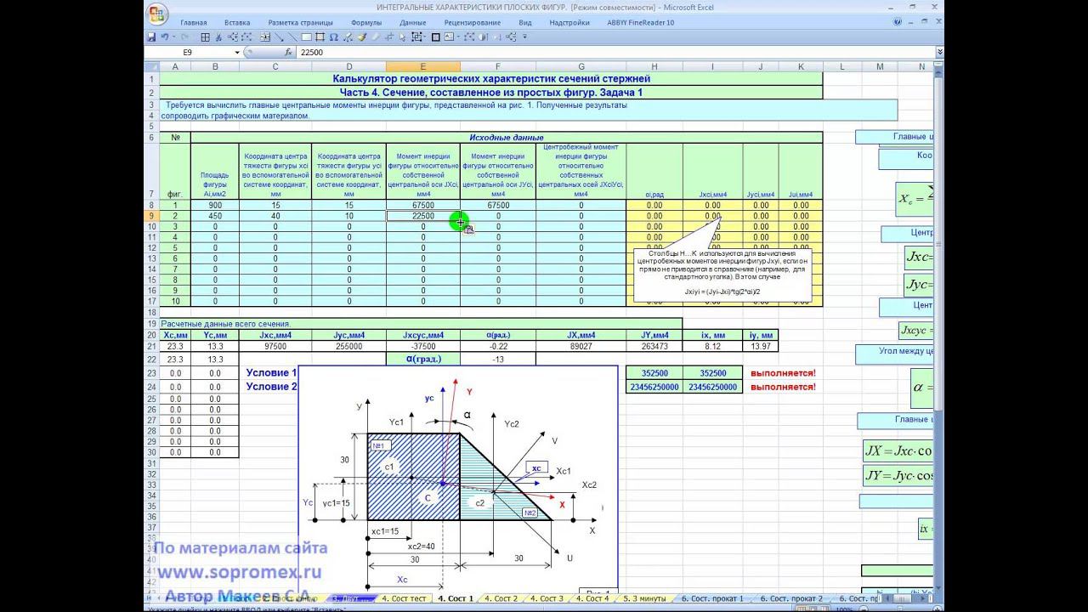This screenshot has width=1088, height=612.
Task: Open the Вставка ribbon tab
Action: [x=237, y=23]
